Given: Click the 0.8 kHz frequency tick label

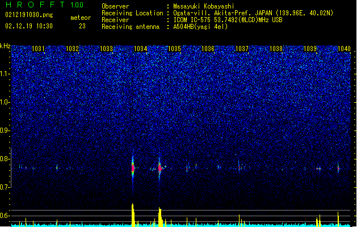Looking at the screenshot, I should (5, 159).
